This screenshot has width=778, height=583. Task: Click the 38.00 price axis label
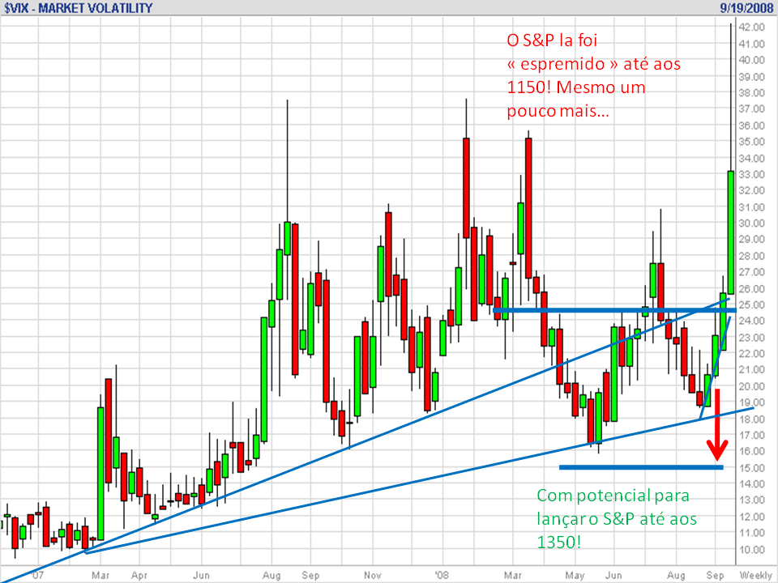(752, 92)
